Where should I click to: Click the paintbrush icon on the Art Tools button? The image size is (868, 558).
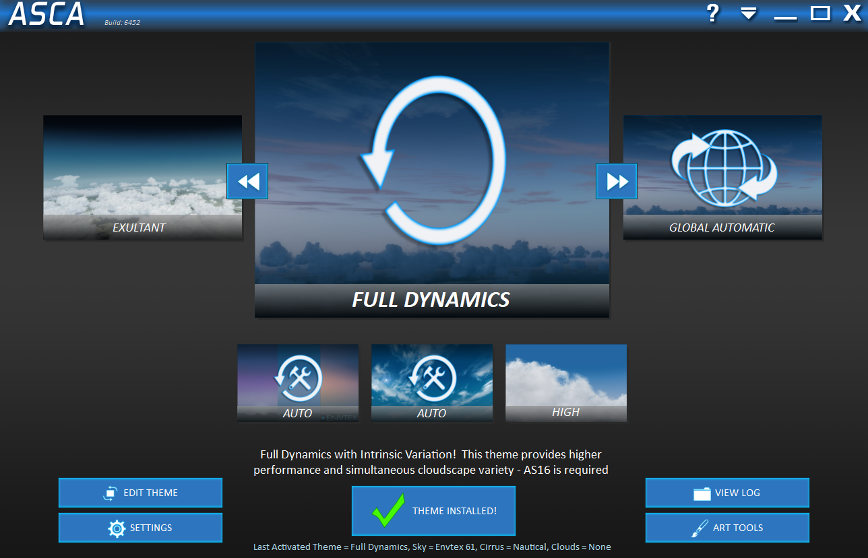point(700,528)
